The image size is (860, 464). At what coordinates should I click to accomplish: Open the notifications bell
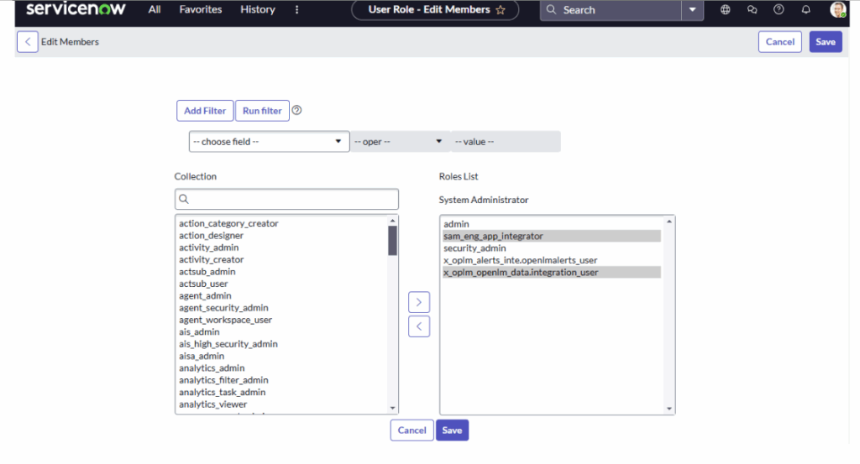[x=805, y=9]
